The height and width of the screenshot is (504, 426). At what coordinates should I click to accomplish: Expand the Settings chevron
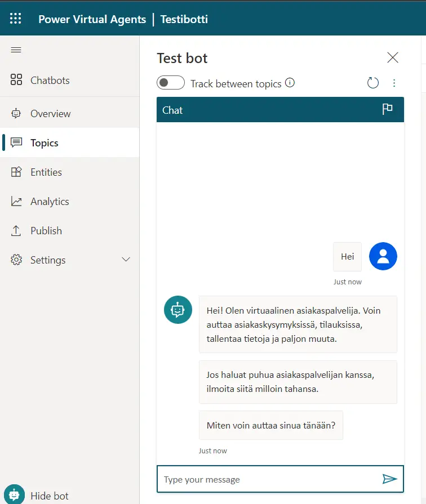click(126, 260)
